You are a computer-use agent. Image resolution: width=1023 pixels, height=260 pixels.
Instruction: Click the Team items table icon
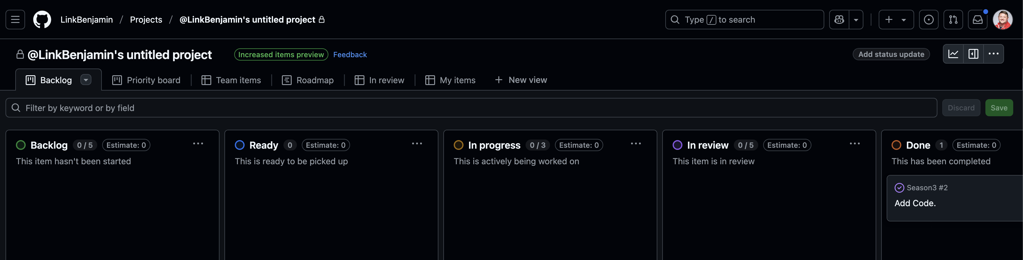[206, 80]
